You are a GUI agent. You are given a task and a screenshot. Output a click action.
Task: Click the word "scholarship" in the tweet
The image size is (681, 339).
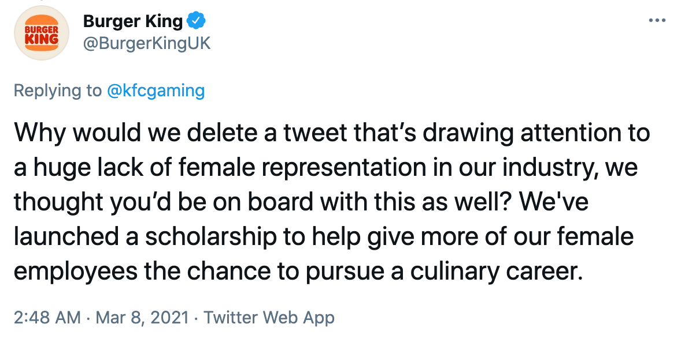click(197, 237)
